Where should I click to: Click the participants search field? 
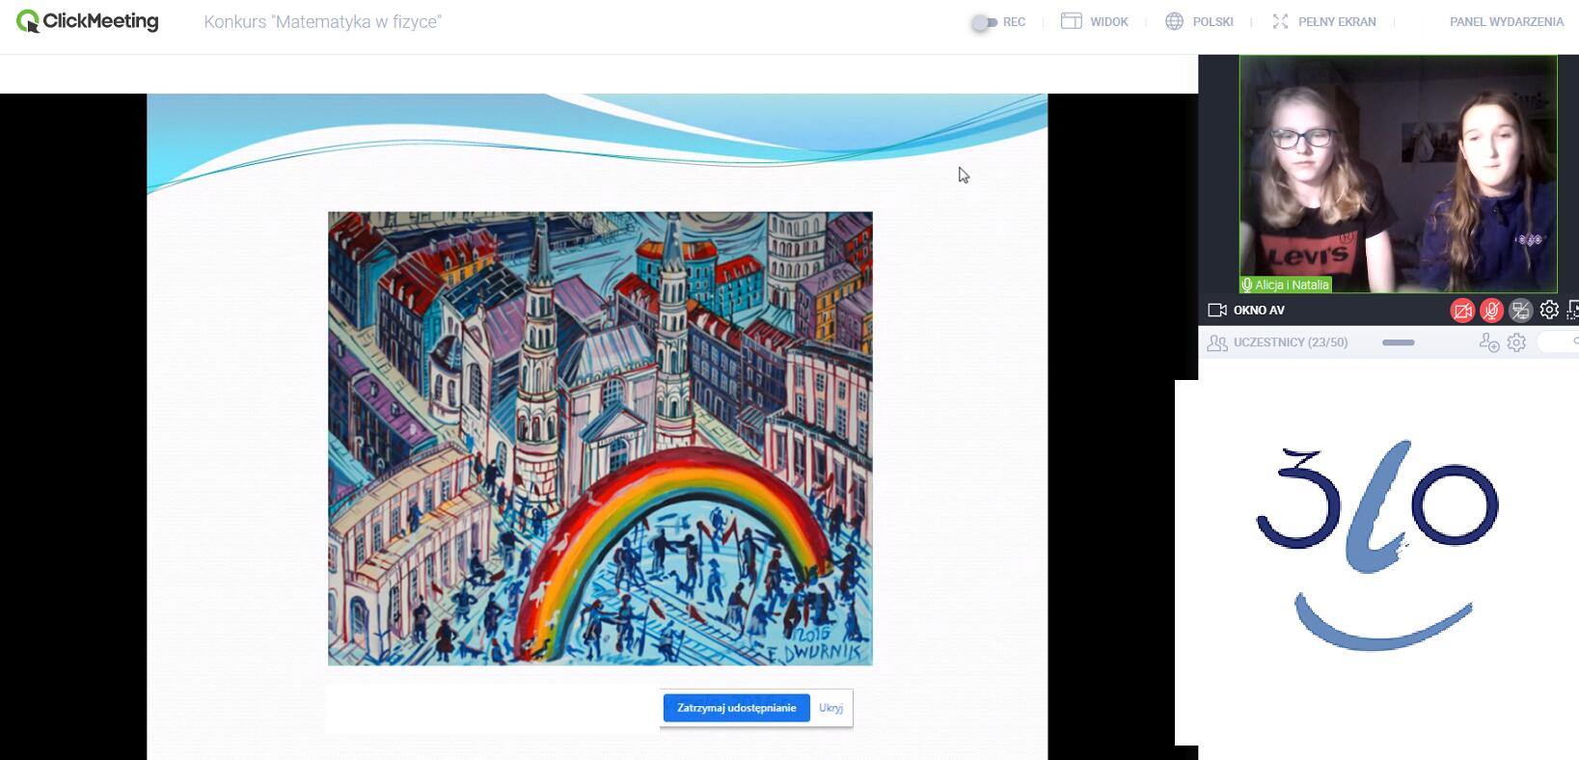[1560, 341]
